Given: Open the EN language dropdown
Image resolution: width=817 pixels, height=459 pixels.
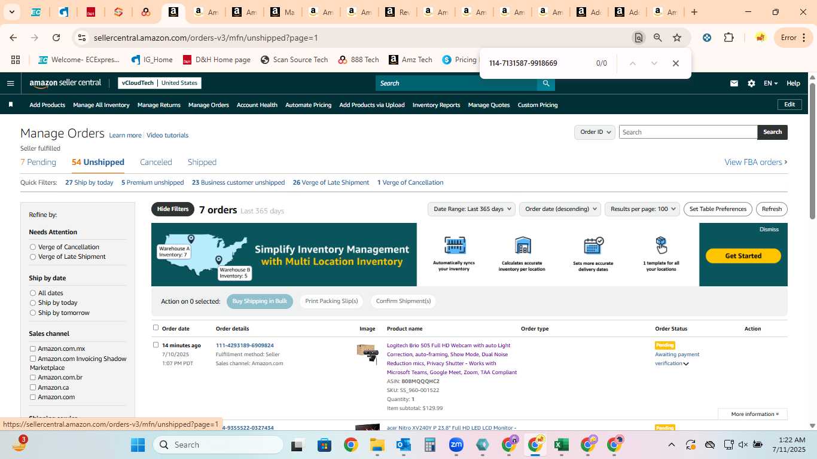Looking at the screenshot, I should pyautogui.click(x=770, y=83).
